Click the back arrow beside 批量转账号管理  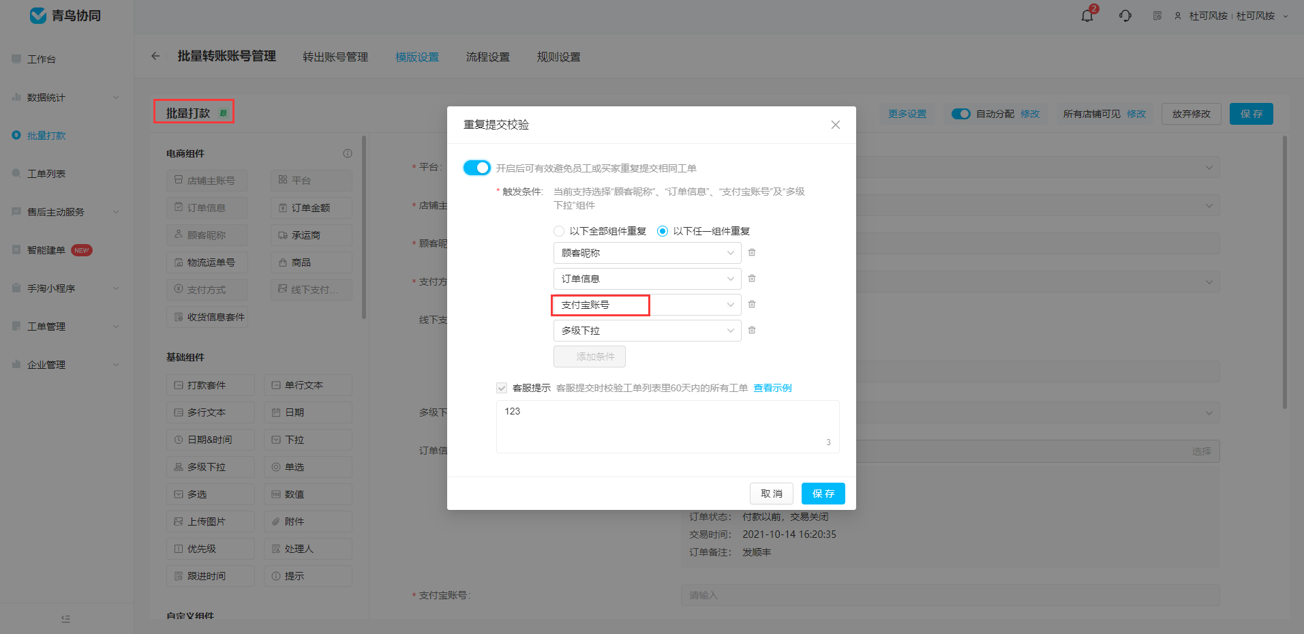(x=155, y=56)
